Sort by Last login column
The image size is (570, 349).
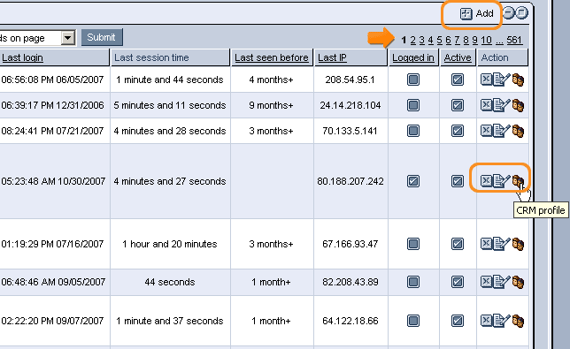(x=22, y=57)
